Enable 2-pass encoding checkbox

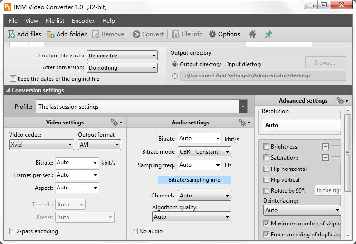coord(12,231)
